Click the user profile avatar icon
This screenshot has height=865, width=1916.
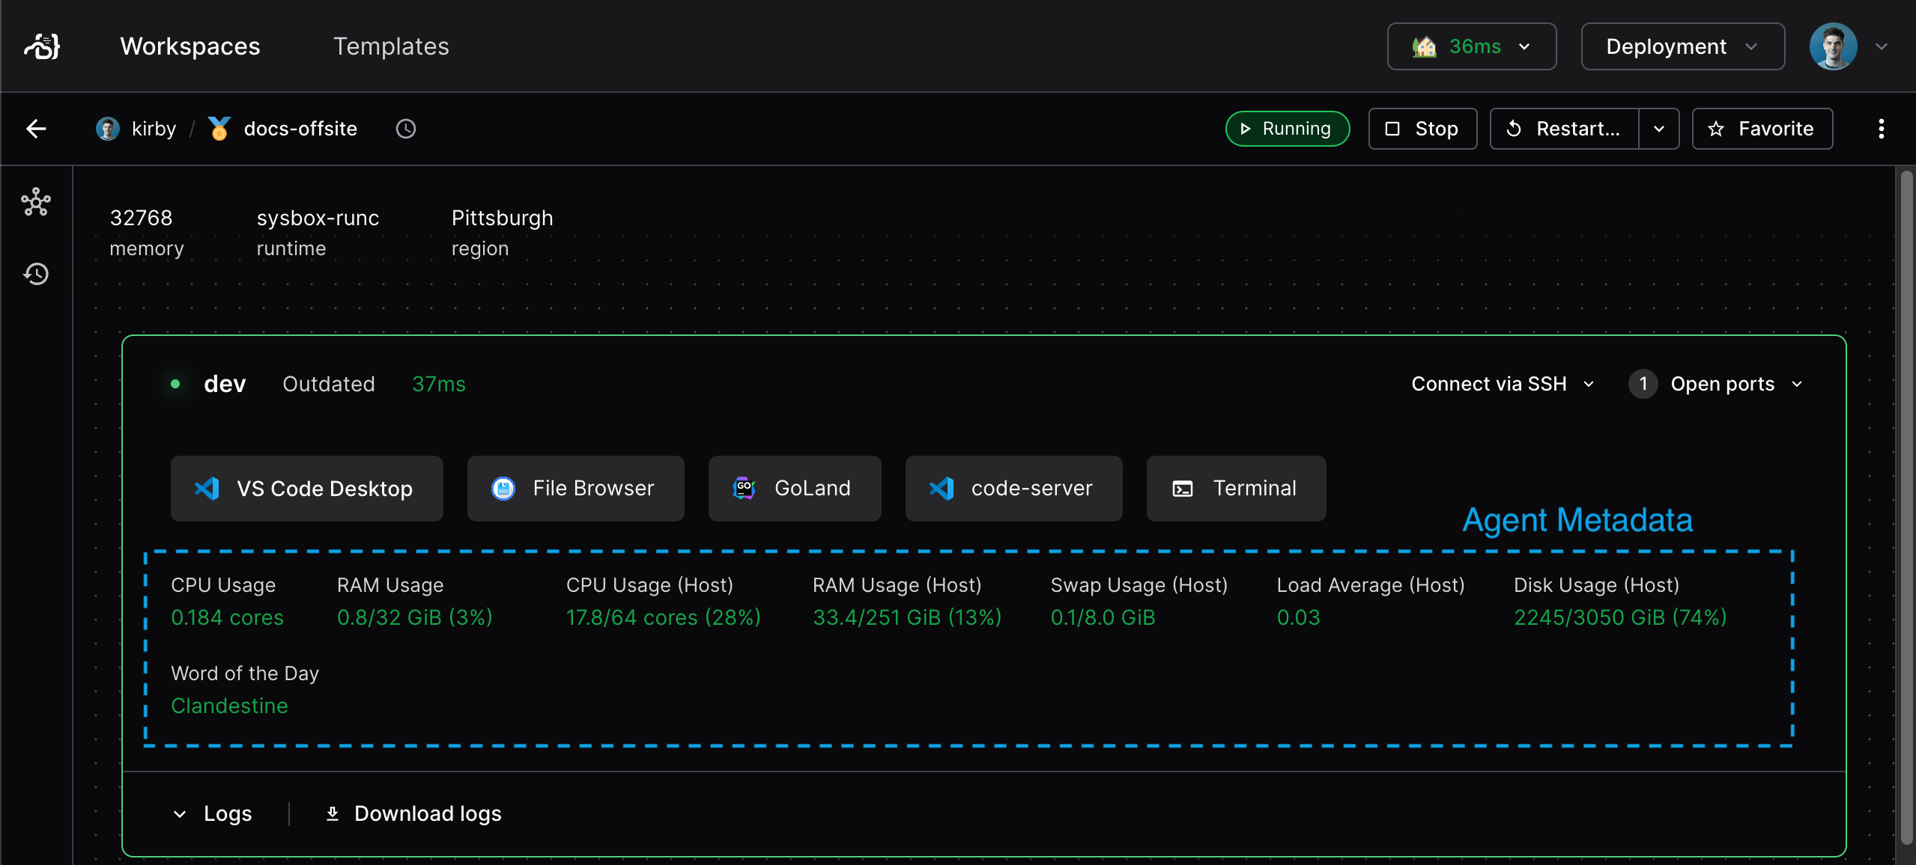pos(1834,45)
